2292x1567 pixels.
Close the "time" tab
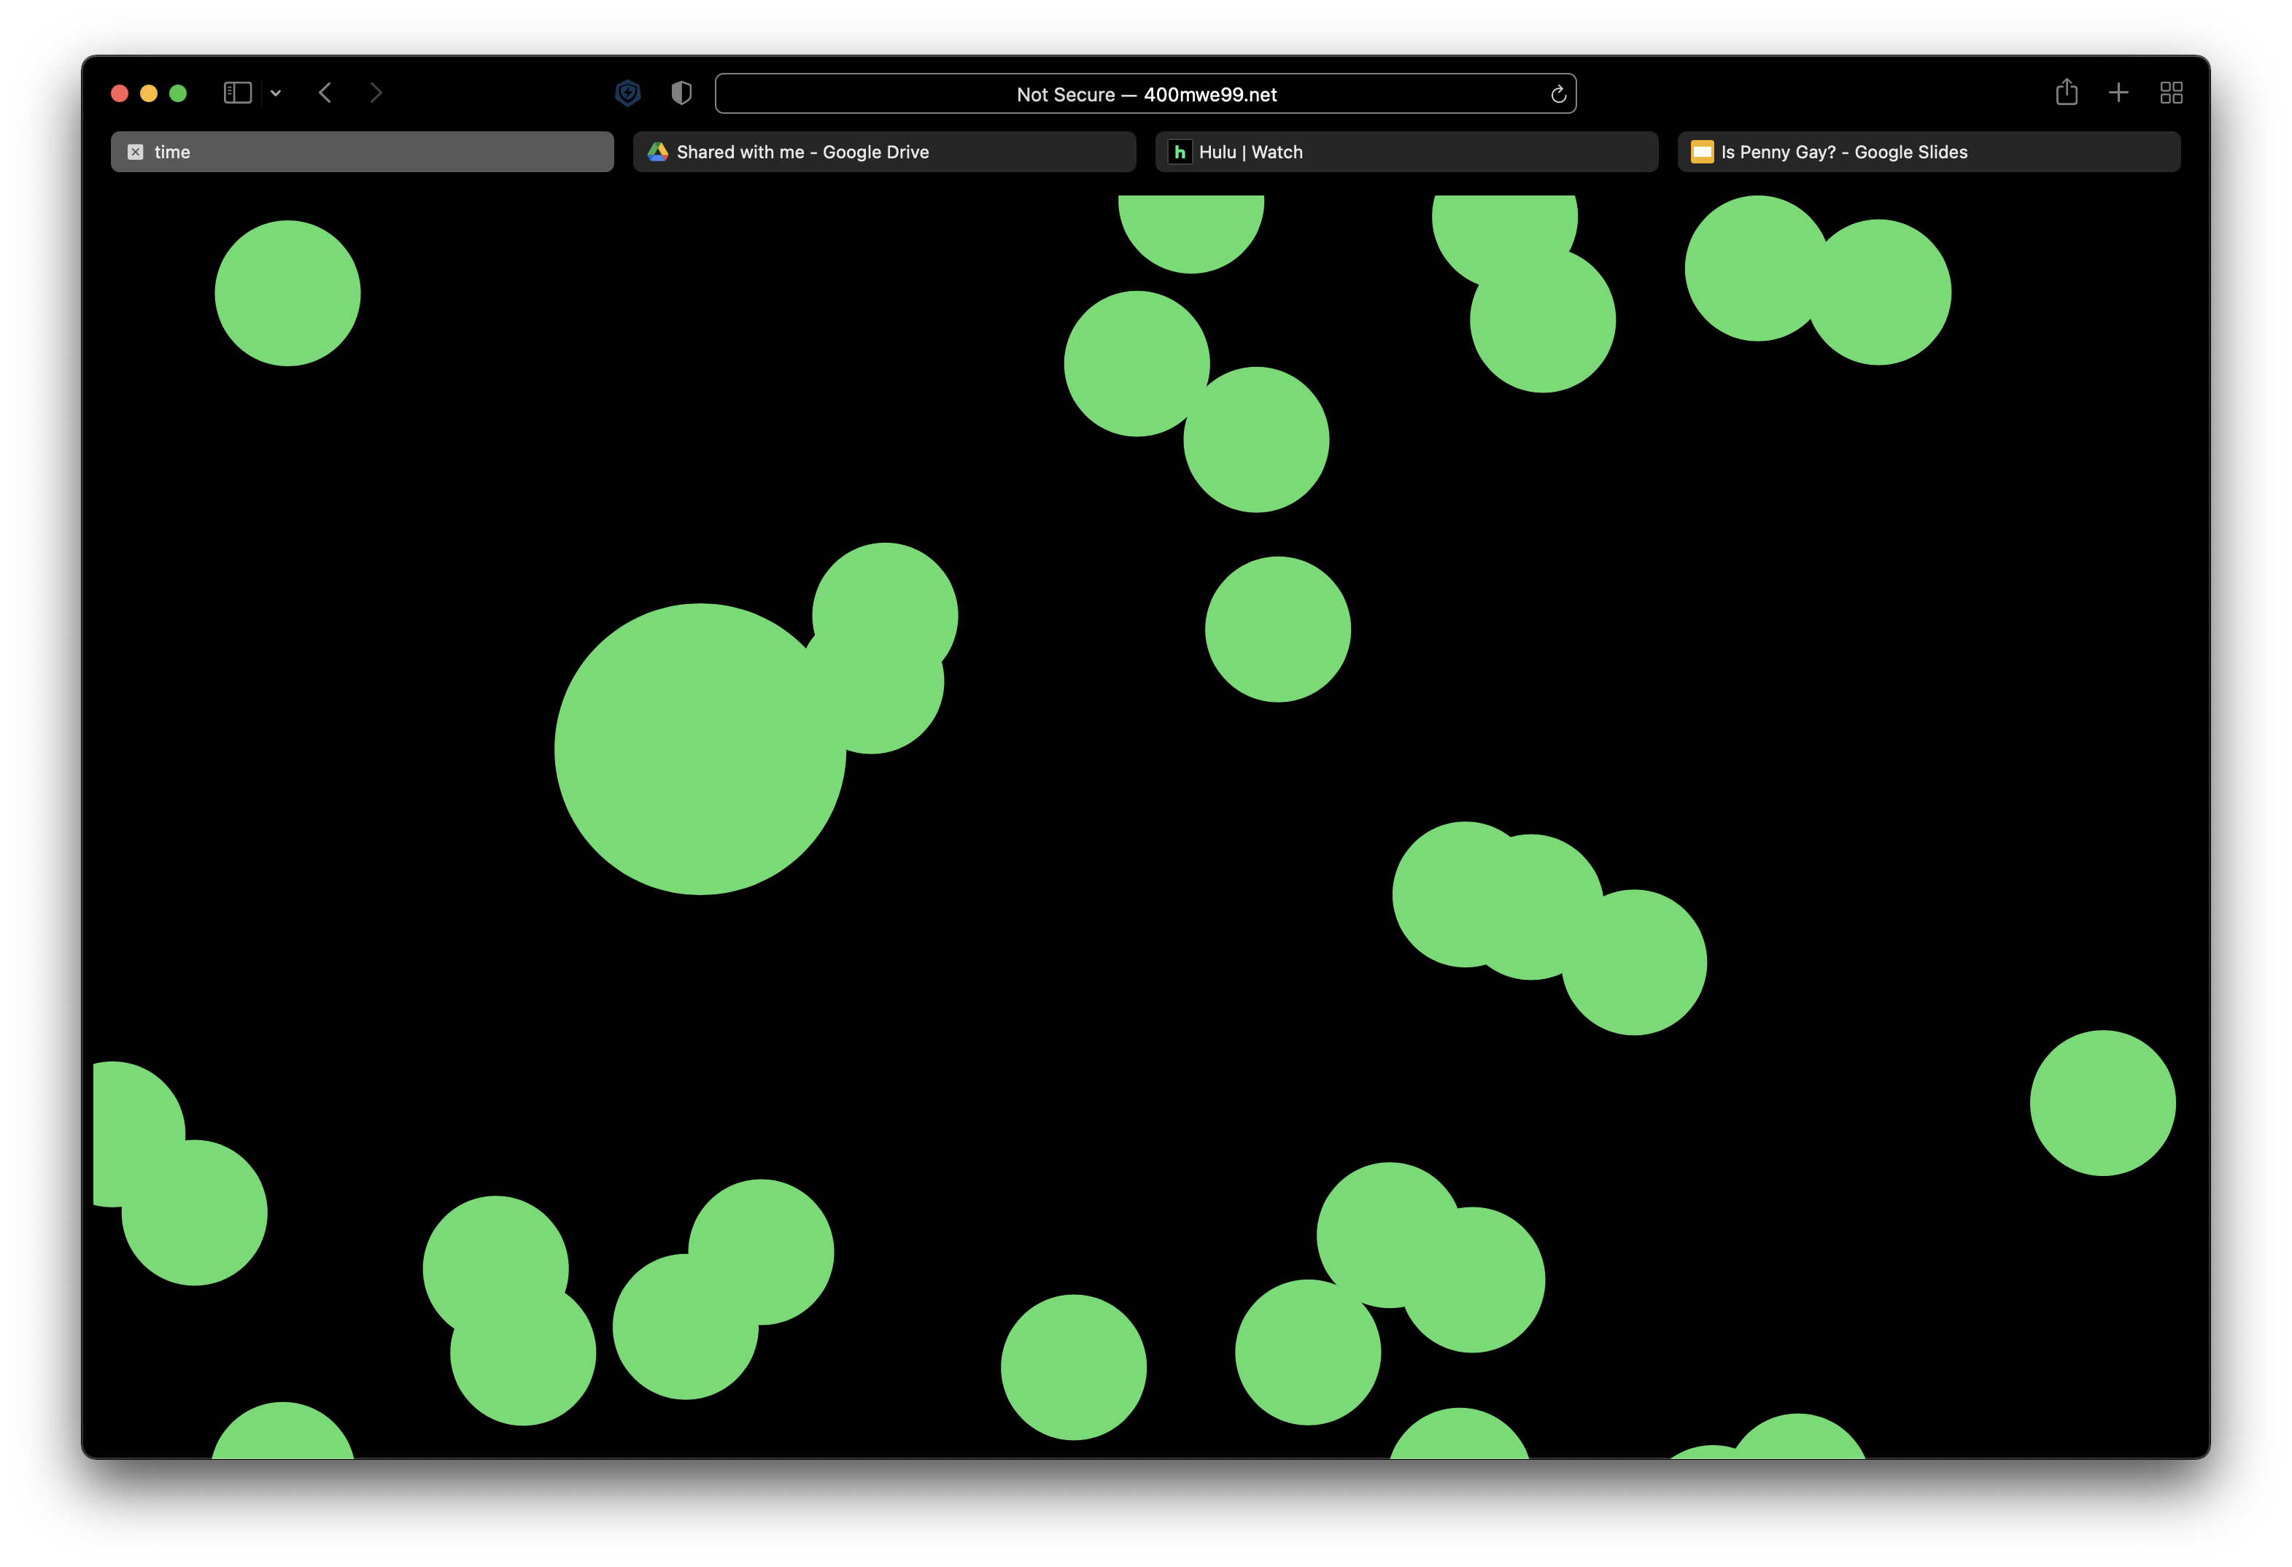[136, 152]
